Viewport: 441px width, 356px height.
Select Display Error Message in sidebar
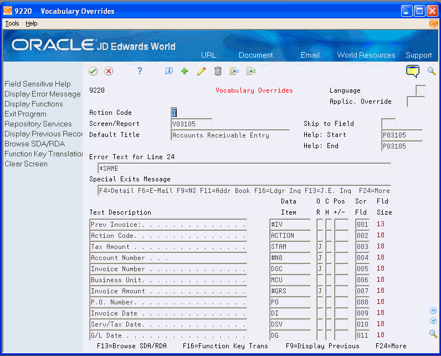tap(43, 94)
